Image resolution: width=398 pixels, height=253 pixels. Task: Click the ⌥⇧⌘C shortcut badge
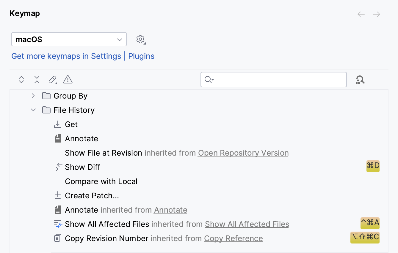[365, 238]
